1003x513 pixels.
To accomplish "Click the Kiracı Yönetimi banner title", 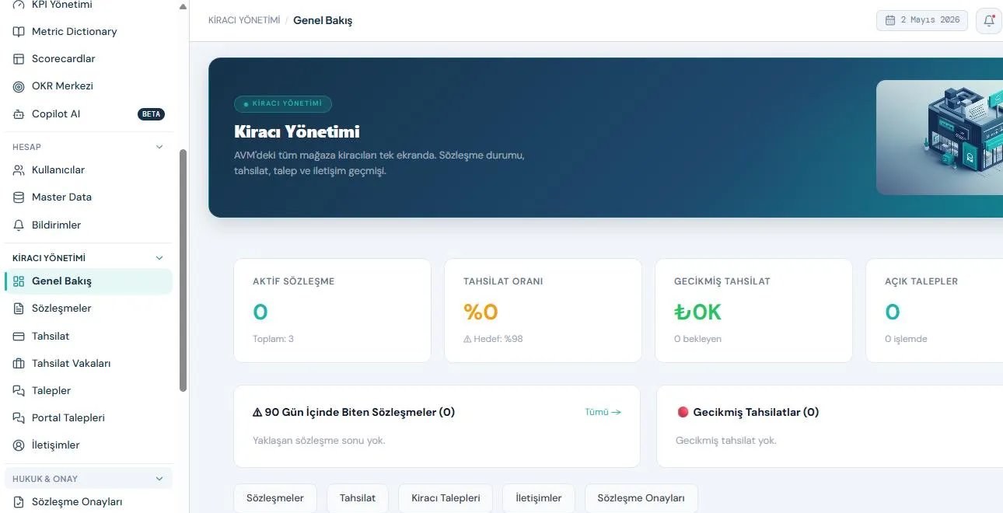I will (297, 132).
